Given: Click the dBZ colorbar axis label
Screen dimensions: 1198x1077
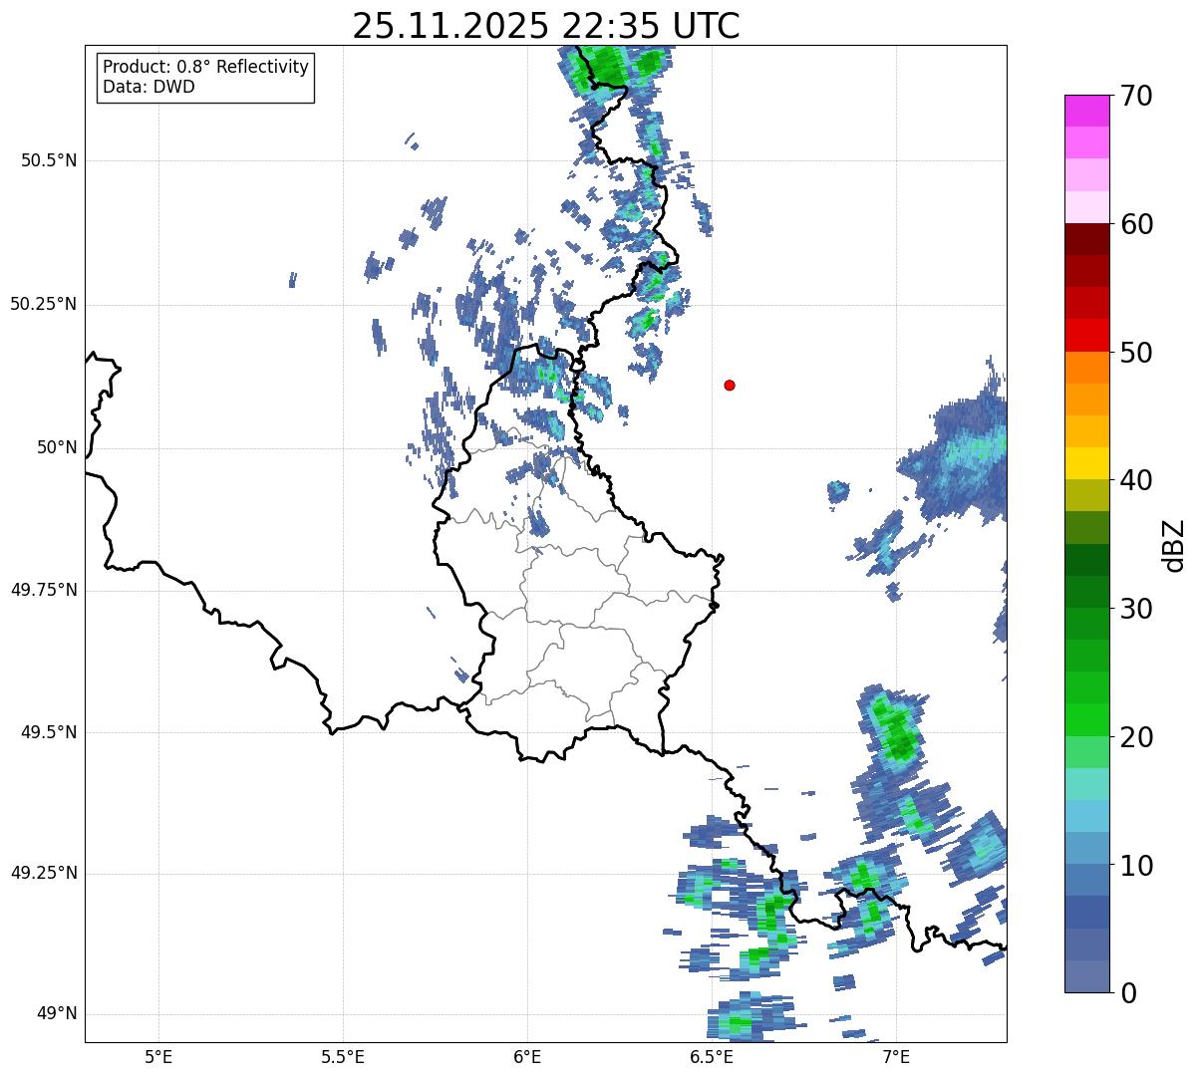Looking at the screenshot, I should (x=1174, y=544).
